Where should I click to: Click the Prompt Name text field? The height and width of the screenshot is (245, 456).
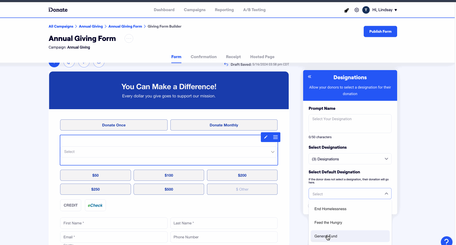(x=350, y=123)
